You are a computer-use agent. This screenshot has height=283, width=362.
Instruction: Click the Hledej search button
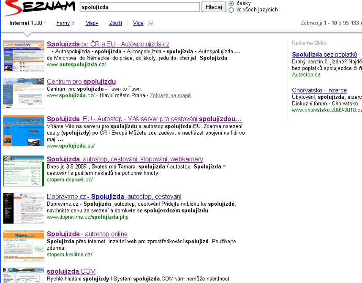pyautogui.click(x=214, y=7)
